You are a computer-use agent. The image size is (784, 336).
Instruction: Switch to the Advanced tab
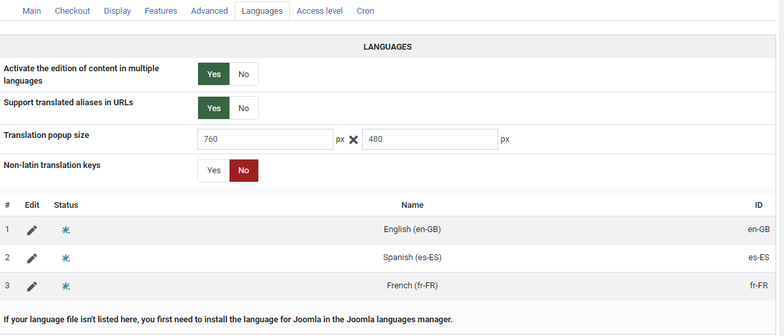(209, 11)
